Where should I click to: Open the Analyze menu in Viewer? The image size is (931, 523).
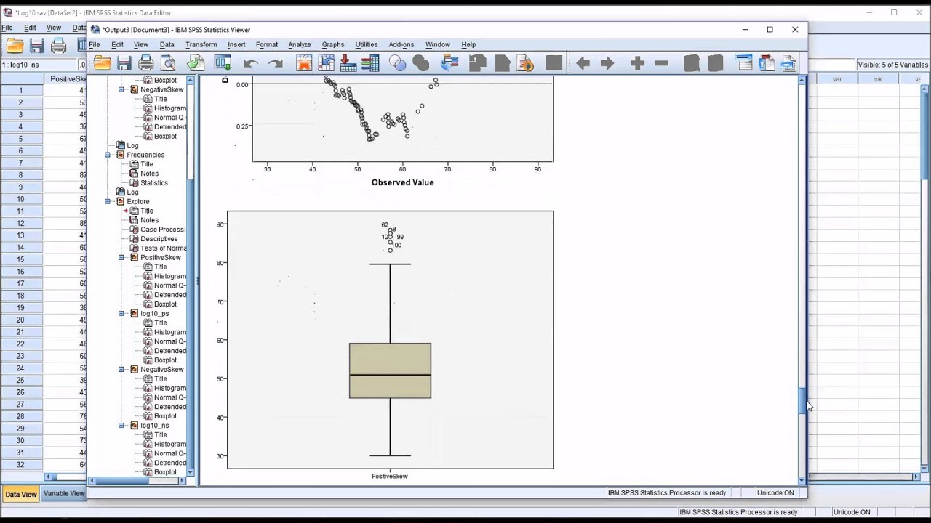point(299,44)
